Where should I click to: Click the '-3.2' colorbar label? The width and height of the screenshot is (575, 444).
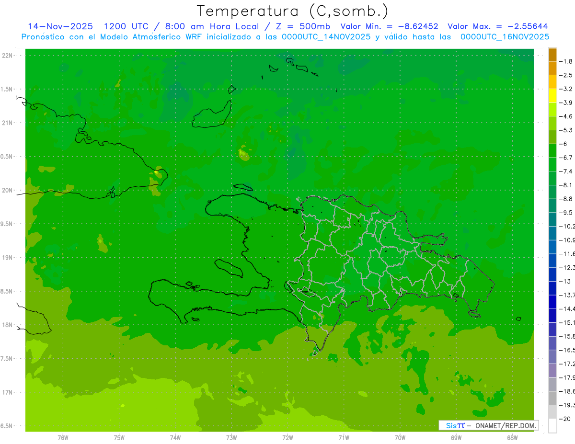(566, 89)
